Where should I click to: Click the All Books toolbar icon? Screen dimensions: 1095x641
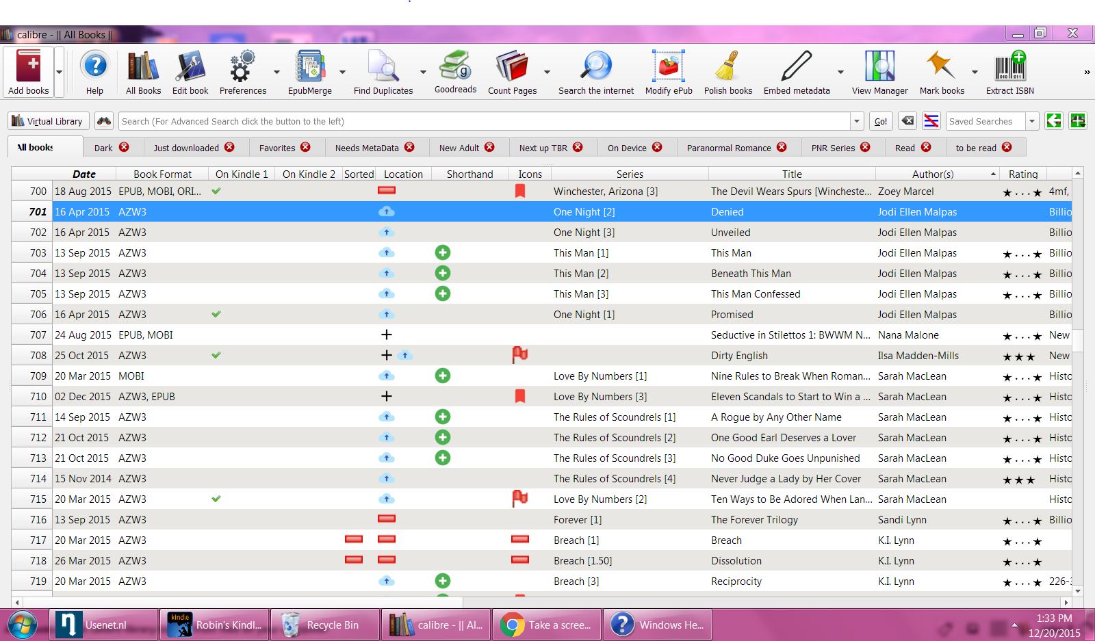point(143,72)
